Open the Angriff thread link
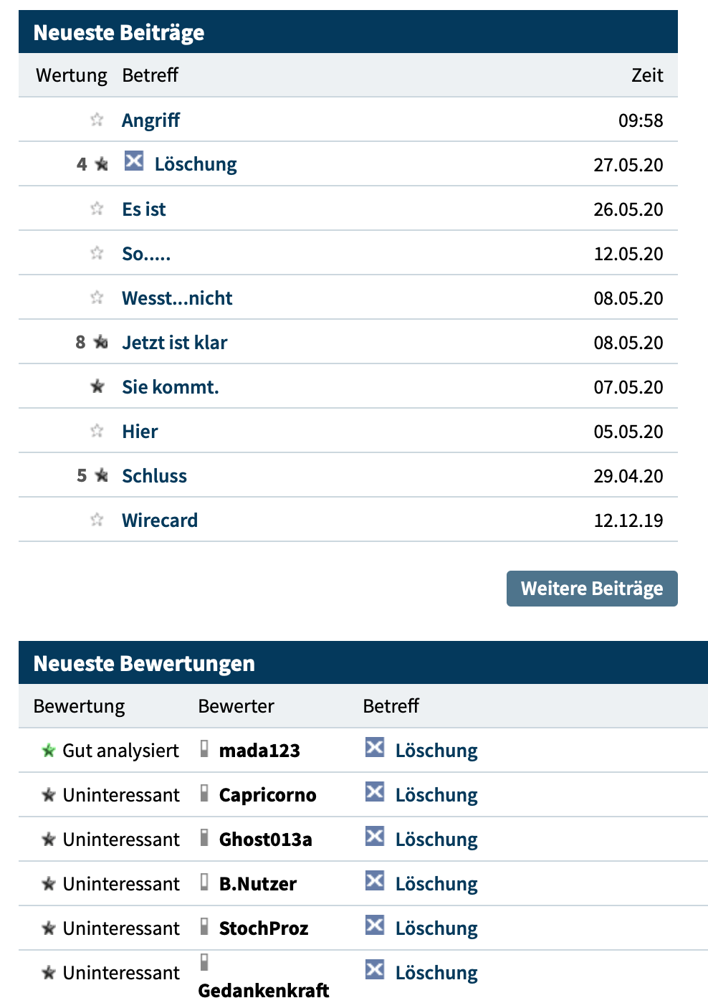 (150, 120)
